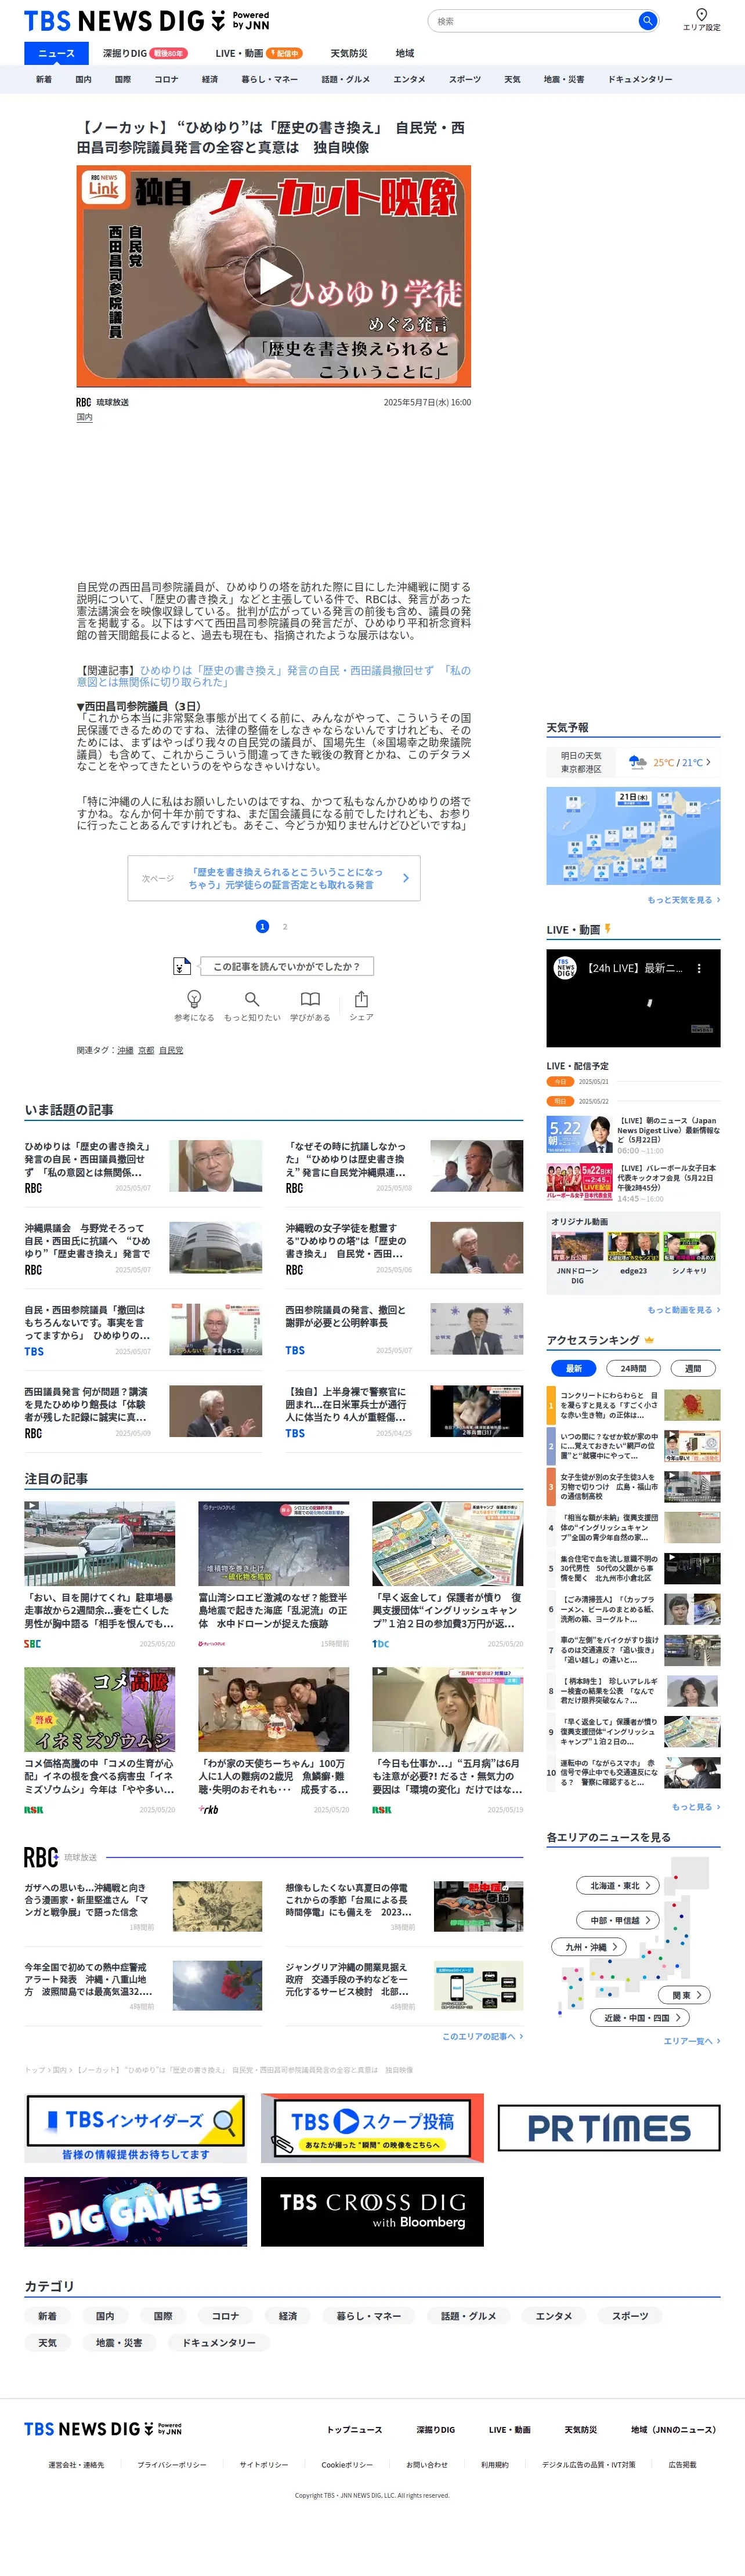The image size is (745, 2576).
Task: Type in the 検索 search field
Action: [535, 21]
